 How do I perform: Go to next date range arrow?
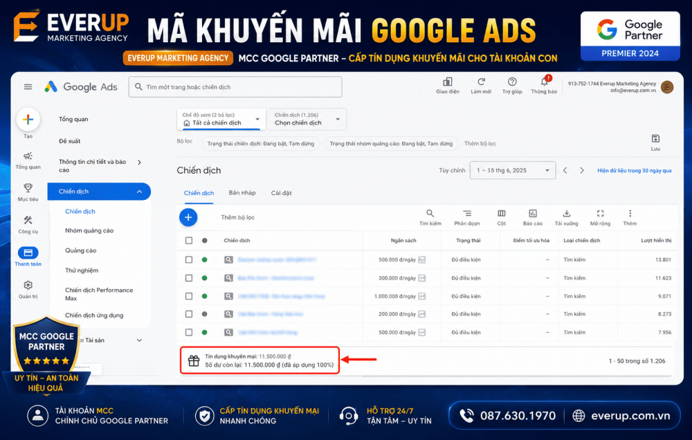coord(582,170)
